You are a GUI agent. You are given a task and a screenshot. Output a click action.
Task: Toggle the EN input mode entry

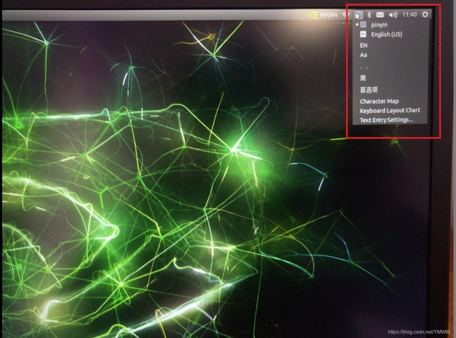point(390,45)
